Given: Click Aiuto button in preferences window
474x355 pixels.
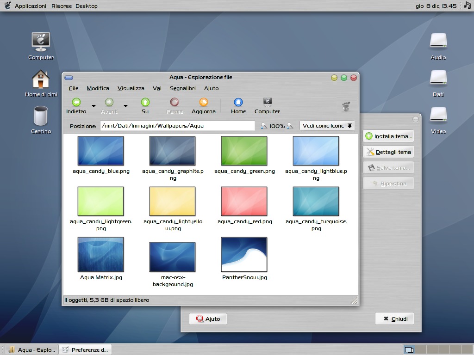Looking at the screenshot, I should (x=208, y=319).
